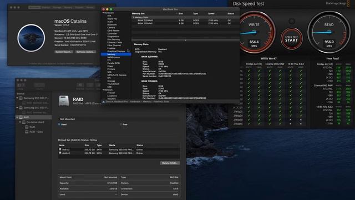Click the macOS Catalina logo image

pos(31,38)
